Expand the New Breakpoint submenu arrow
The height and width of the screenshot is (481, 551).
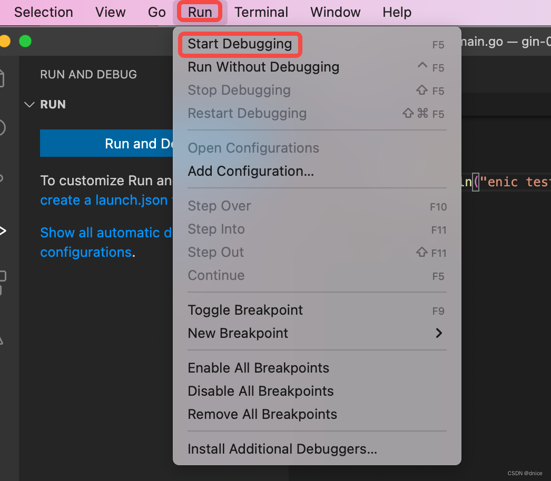[x=438, y=333]
